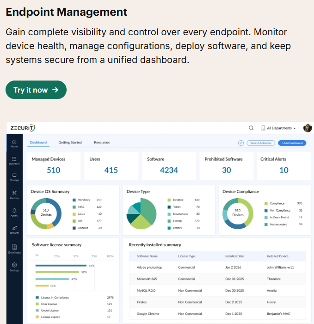The height and width of the screenshot is (324, 314).
Task: Click the Device Type pie chart
Action: [142, 213]
